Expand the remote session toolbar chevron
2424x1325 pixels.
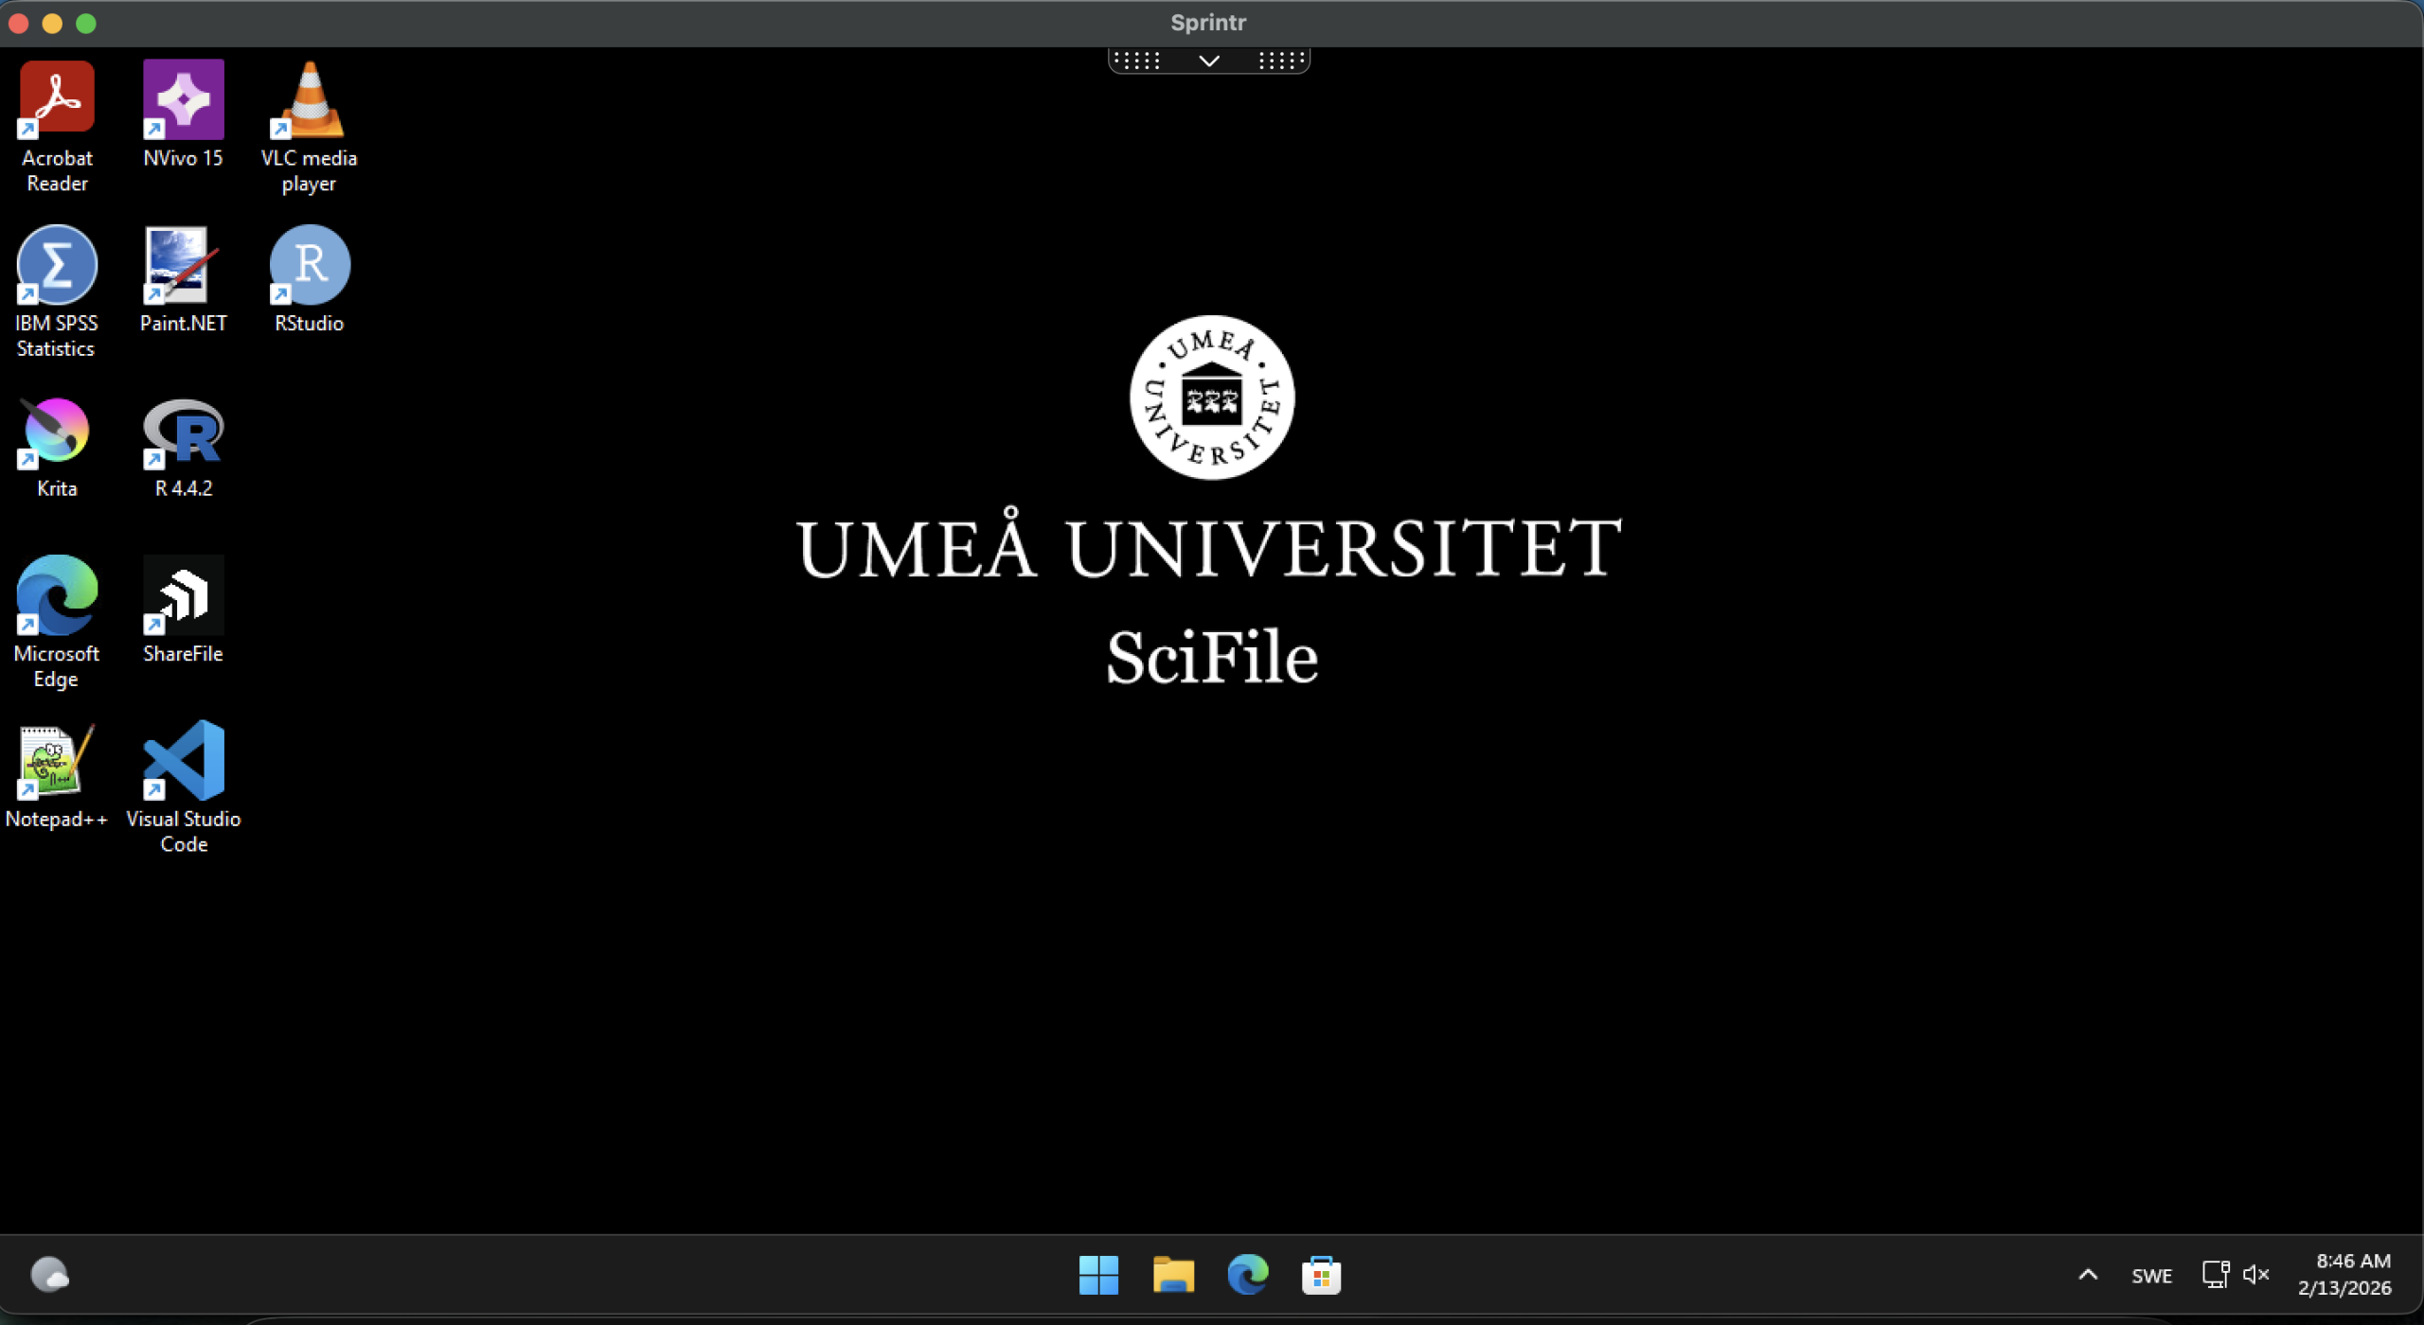pos(1209,62)
